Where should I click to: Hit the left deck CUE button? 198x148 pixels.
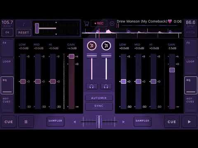[x=9, y=122]
